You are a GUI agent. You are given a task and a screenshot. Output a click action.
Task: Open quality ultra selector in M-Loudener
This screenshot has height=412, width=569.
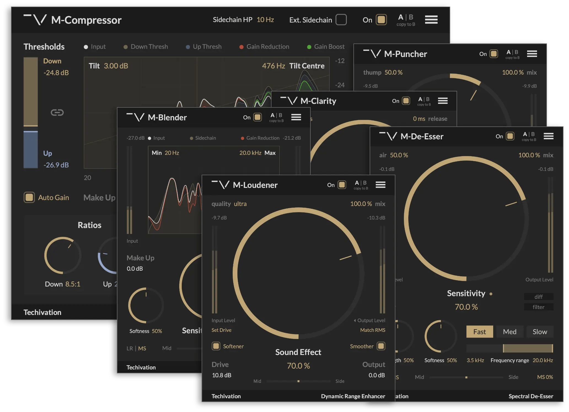(240, 204)
